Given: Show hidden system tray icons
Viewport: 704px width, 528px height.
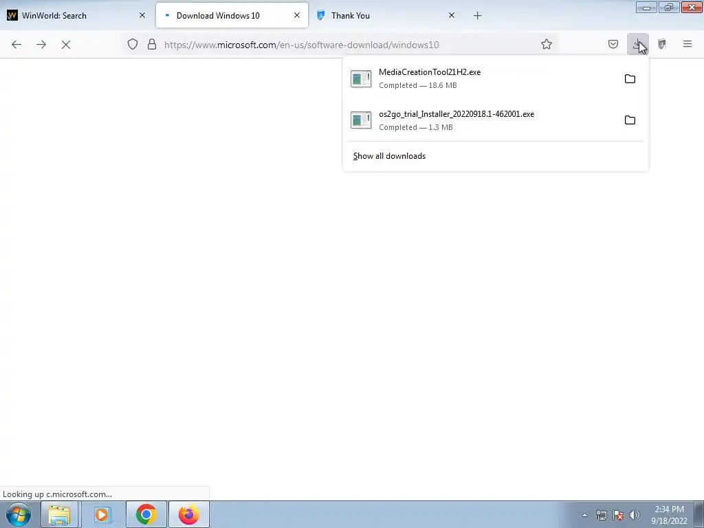Looking at the screenshot, I should [x=584, y=516].
